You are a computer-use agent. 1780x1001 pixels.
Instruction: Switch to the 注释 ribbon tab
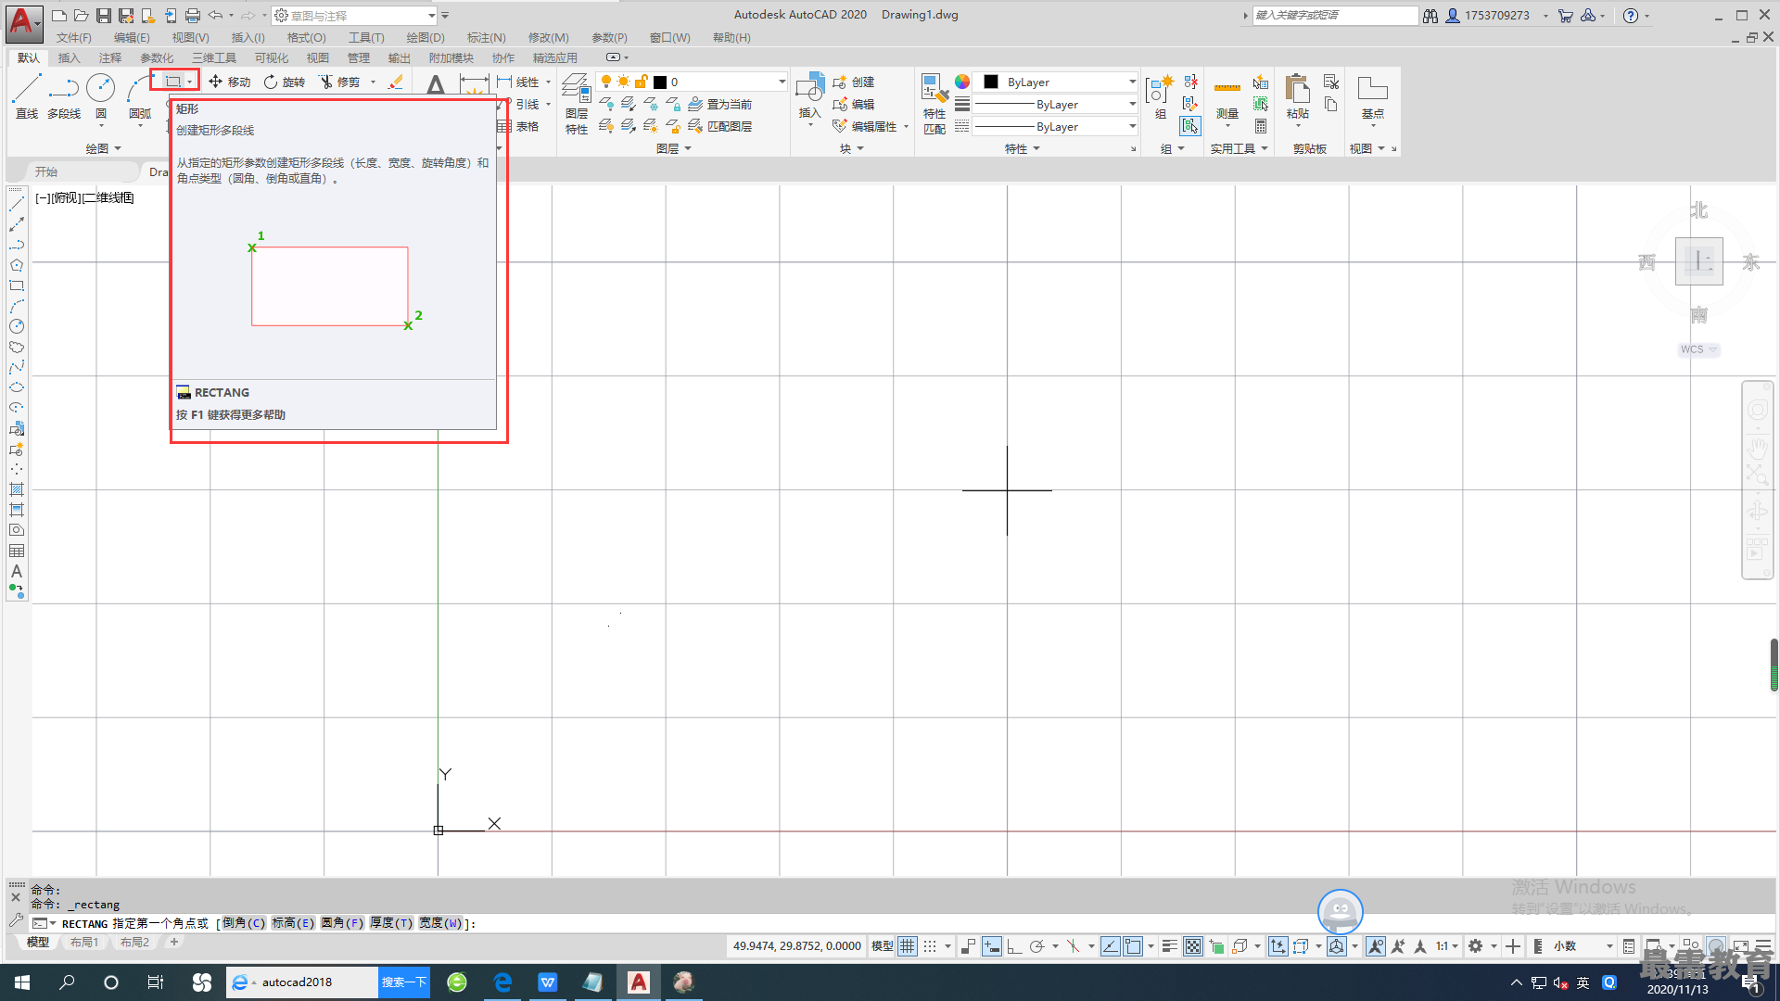[x=110, y=57]
